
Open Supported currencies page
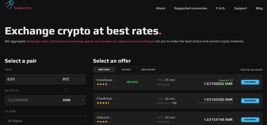click(191, 8)
